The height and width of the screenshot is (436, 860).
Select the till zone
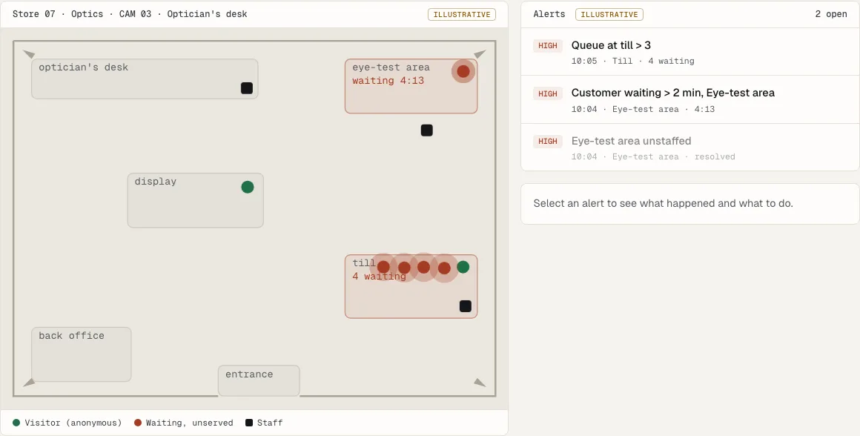[411, 286]
